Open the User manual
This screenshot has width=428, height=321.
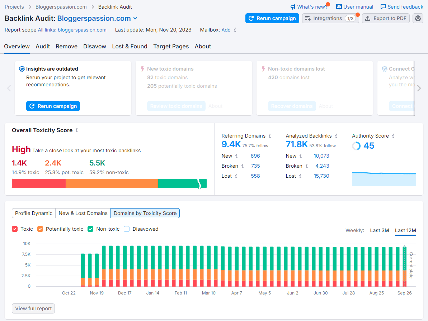point(354,6)
